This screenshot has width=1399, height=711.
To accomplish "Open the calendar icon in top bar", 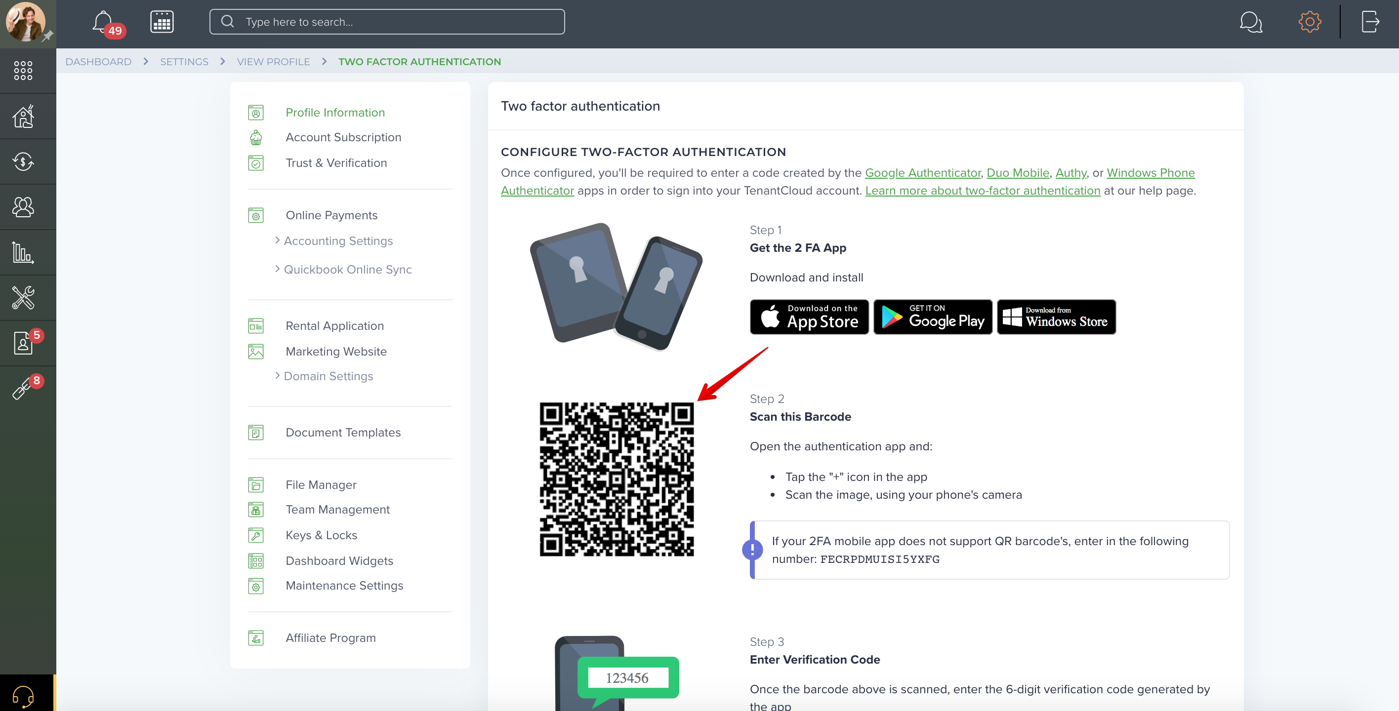I will 162,22.
